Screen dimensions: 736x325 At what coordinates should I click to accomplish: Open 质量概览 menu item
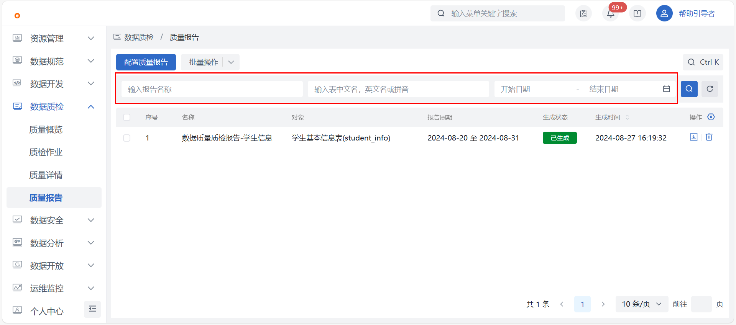tap(46, 130)
